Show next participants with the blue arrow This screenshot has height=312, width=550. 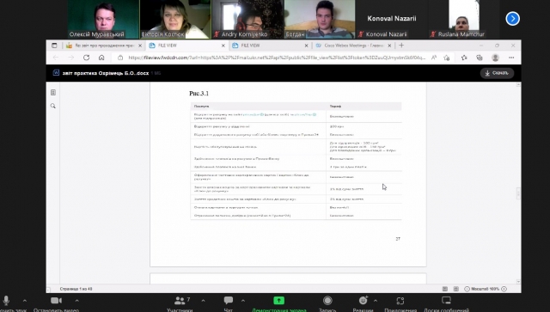coord(512,19)
